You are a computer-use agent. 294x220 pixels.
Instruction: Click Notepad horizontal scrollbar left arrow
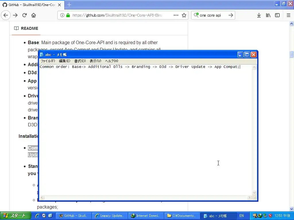click(x=42, y=198)
